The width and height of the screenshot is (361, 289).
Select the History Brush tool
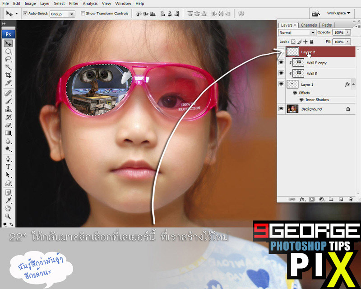8,117
